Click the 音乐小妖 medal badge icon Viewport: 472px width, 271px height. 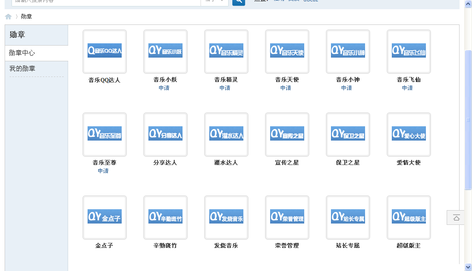165,51
